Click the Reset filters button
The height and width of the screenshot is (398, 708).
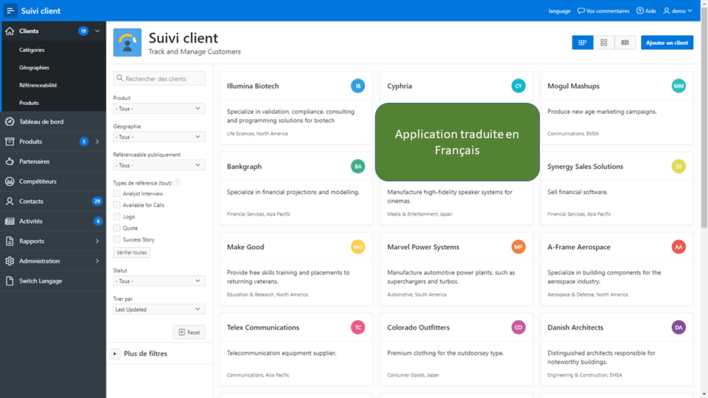[189, 332]
